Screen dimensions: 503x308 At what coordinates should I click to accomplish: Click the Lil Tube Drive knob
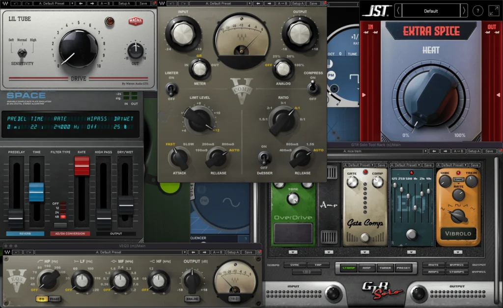(78, 49)
